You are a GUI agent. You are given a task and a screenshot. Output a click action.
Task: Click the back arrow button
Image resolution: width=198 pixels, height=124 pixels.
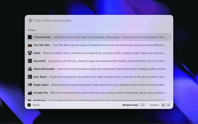coord(31,20)
